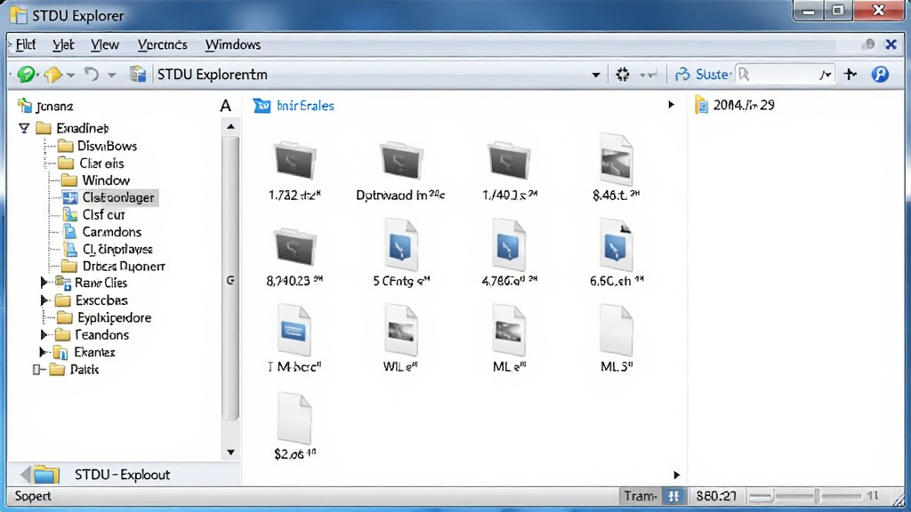911x512 pixels.
Task: Select the document file labeled M-hcrc
Action: (294, 331)
